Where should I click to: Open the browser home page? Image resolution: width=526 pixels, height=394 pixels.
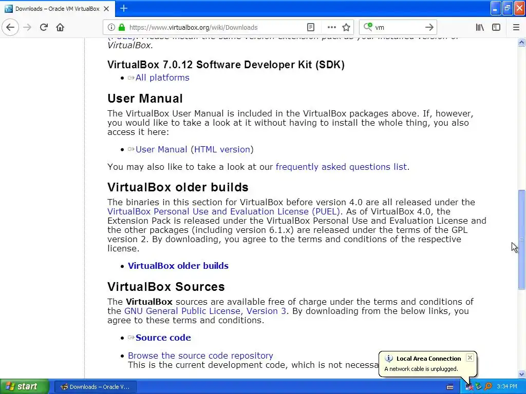[x=60, y=27]
